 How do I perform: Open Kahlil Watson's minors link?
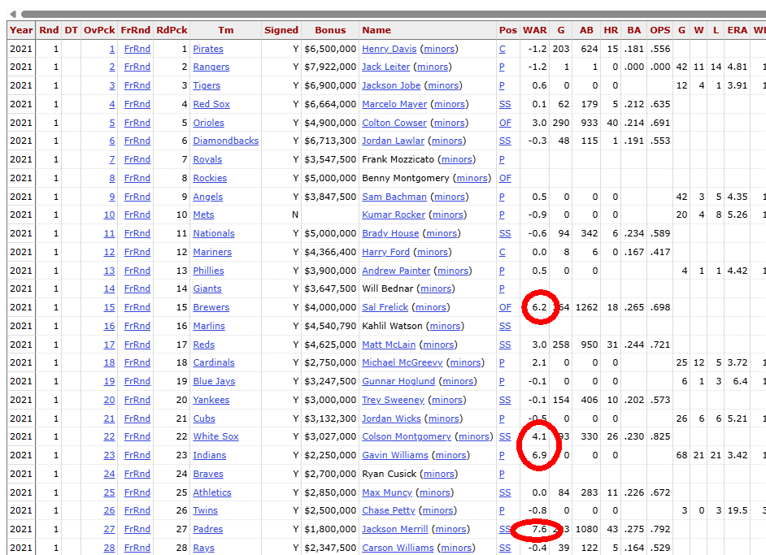(x=445, y=326)
